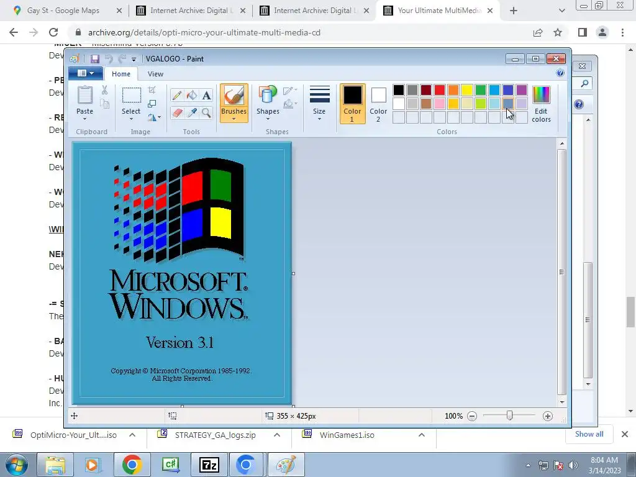Select the Fill with color bucket tool
The height and width of the screenshot is (477, 636).
pos(191,95)
